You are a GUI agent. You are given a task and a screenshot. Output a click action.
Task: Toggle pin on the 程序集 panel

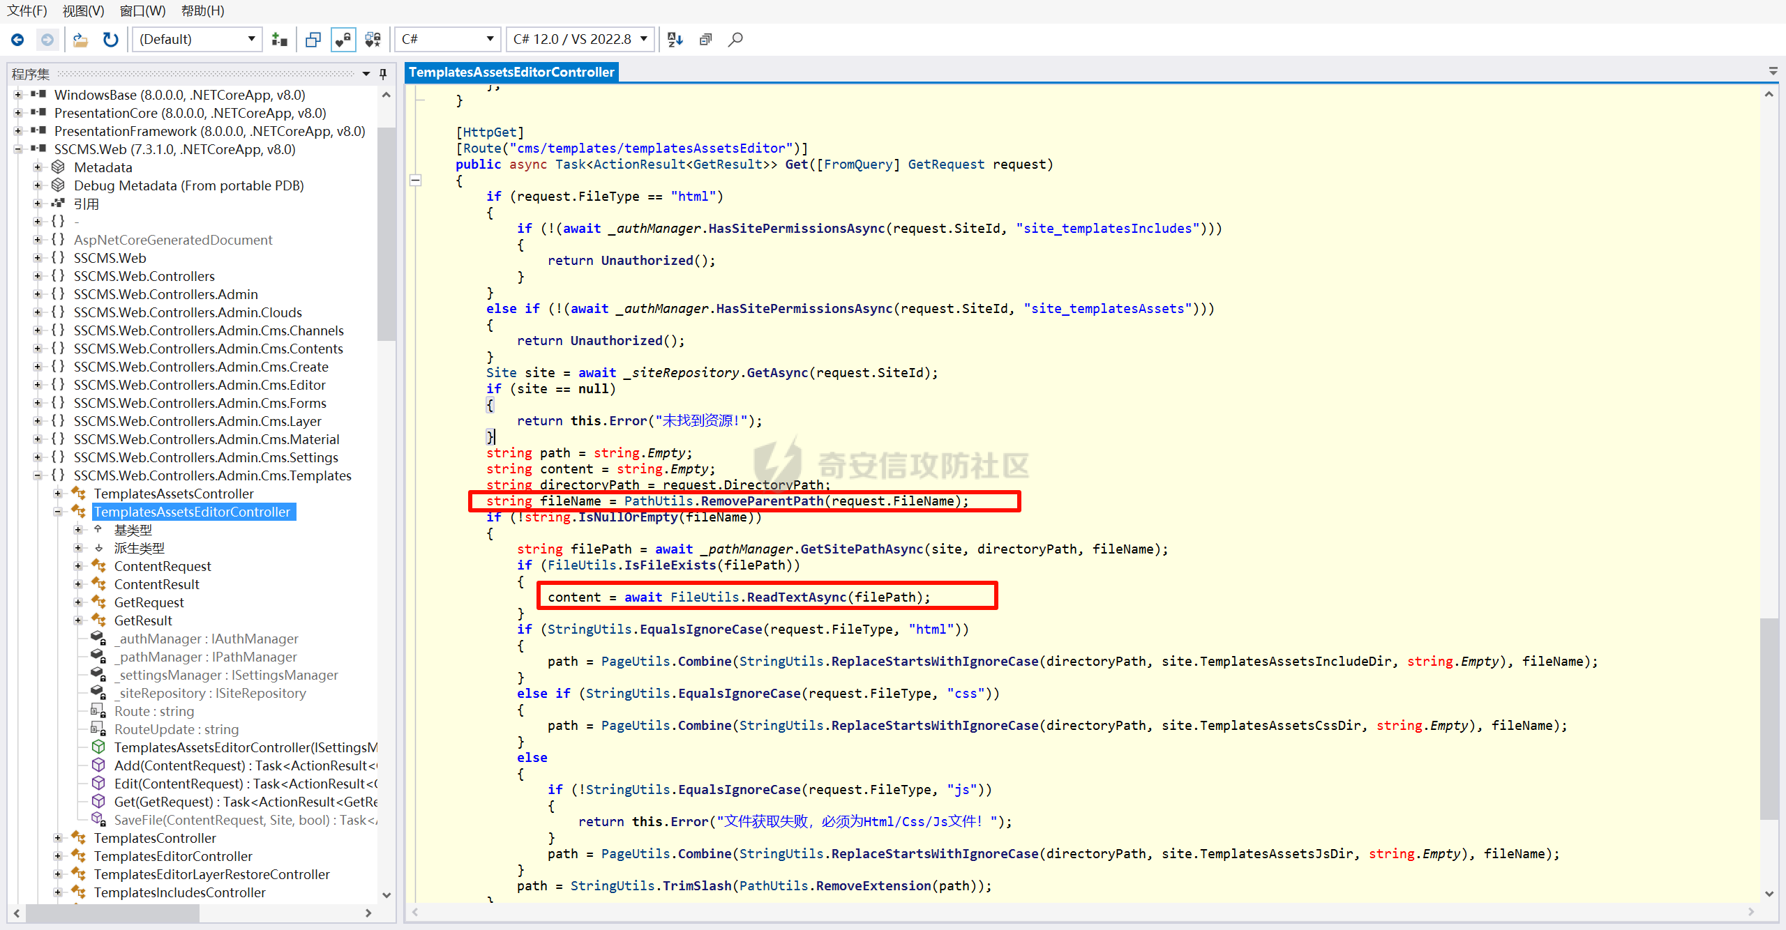pyautogui.click(x=383, y=73)
